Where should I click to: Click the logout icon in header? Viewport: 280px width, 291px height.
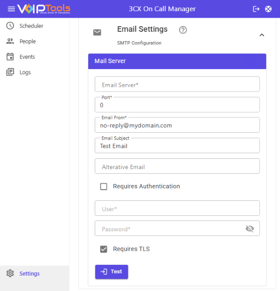click(256, 9)
